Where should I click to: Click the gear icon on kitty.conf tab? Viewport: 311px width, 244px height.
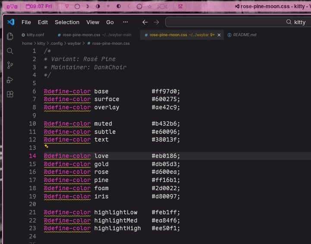tap(23, 35)
